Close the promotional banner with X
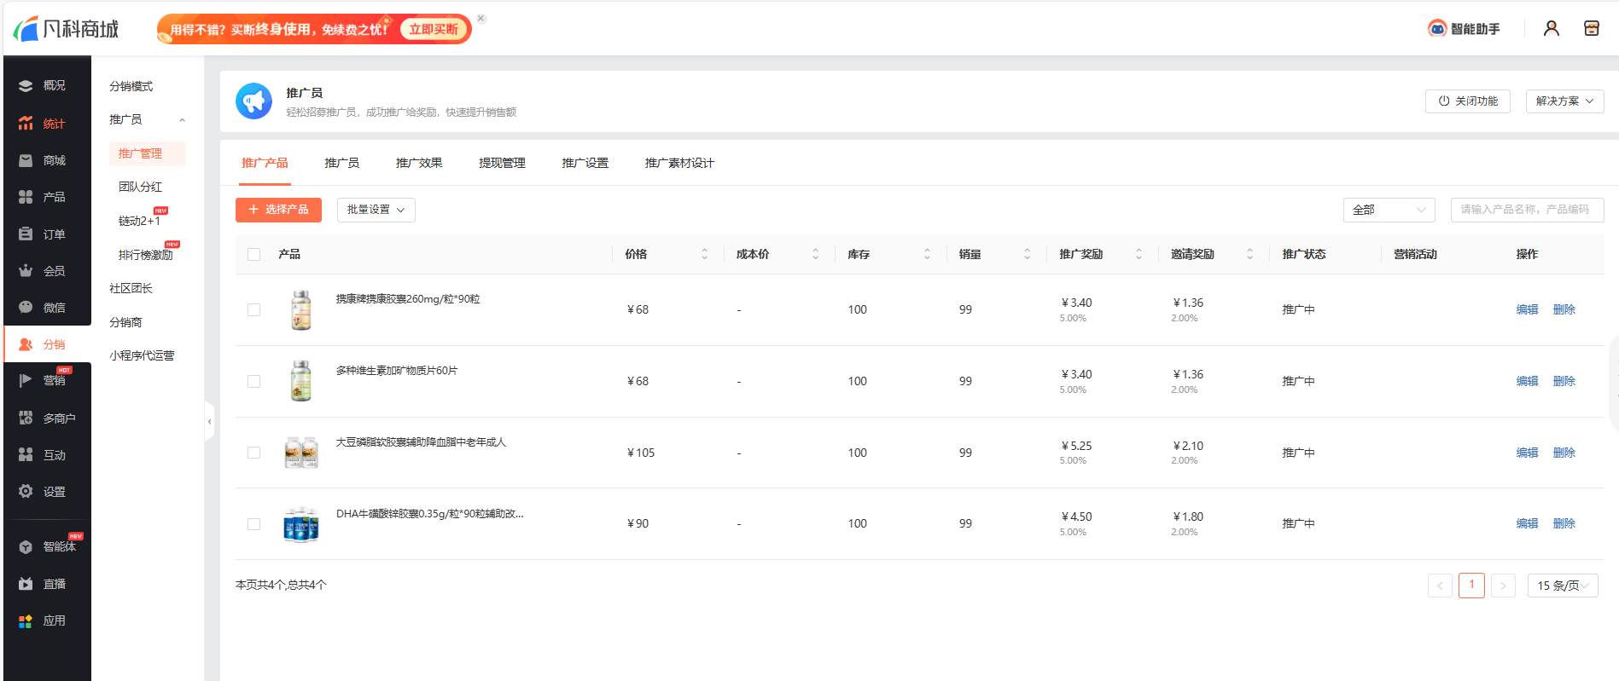Viewport: 1619px width, 681px height. coord(480,18)
